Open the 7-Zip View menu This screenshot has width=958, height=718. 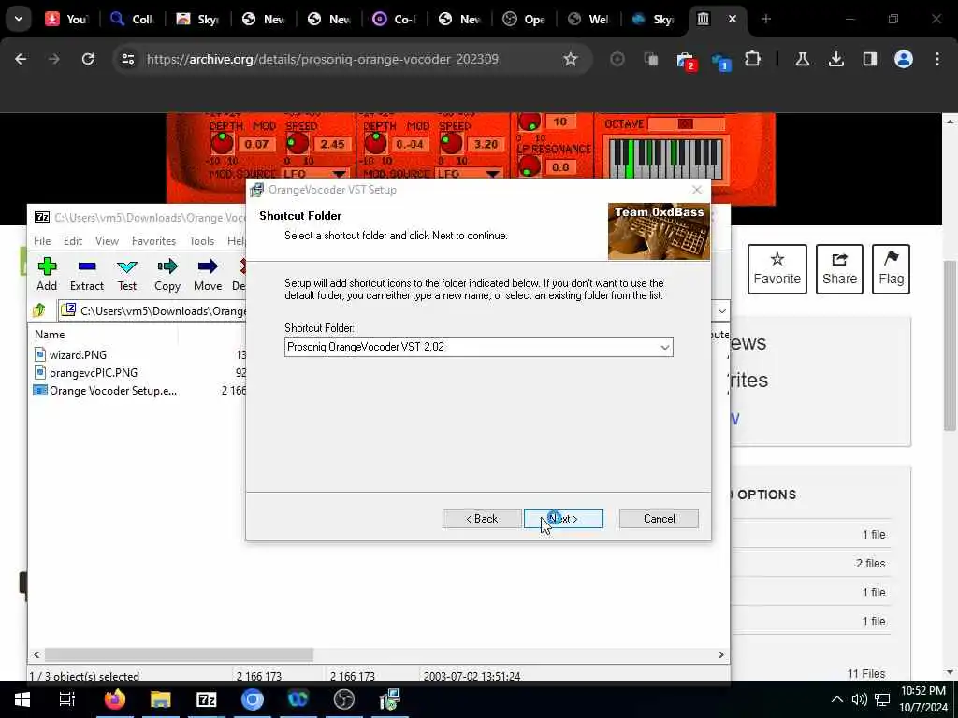(107, 241)
